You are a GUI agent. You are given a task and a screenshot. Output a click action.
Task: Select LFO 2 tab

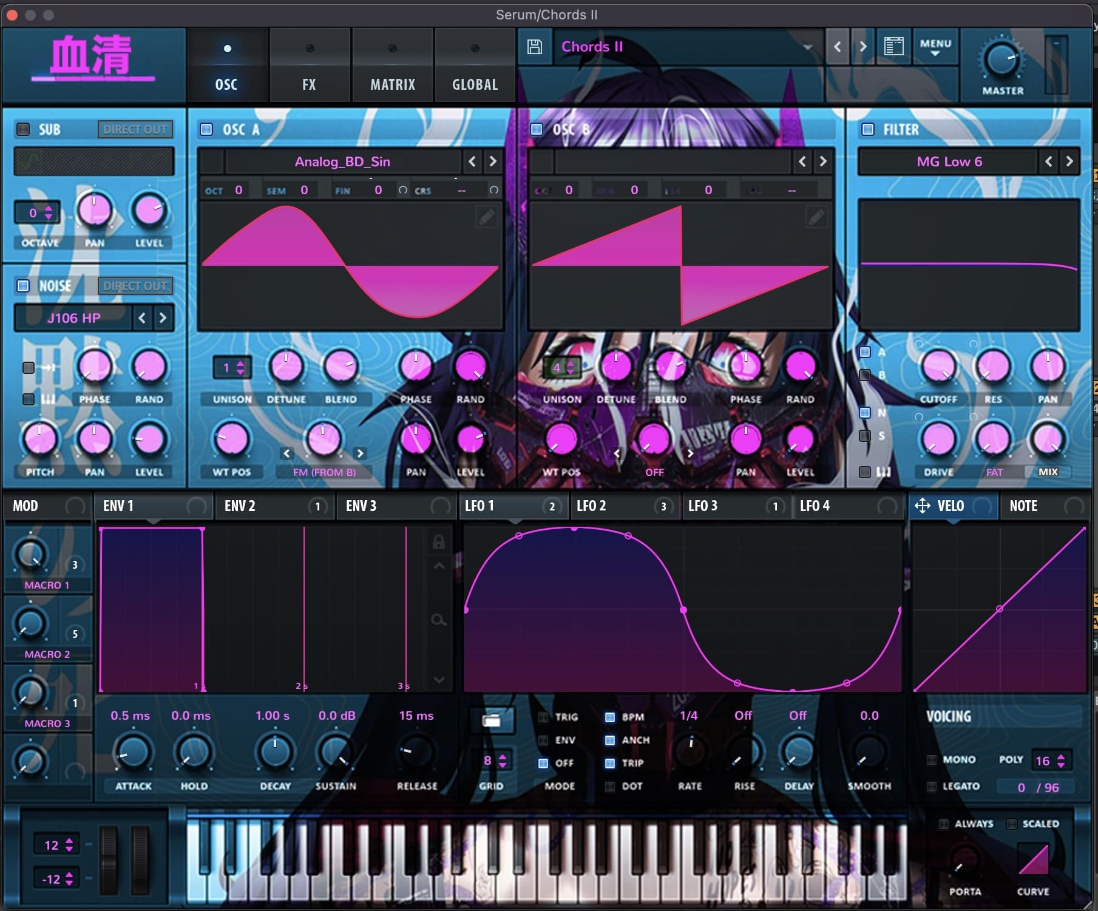point(624,506)
